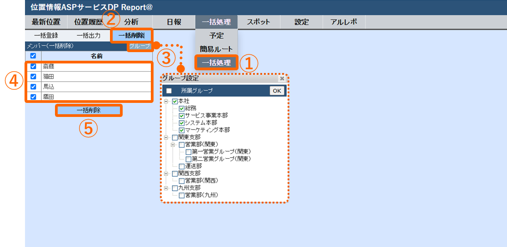The height and width of the screenshot is (247, 507).
Task: Check the 第一営業グループ(関東) checkbox
Action: [189, 152]
